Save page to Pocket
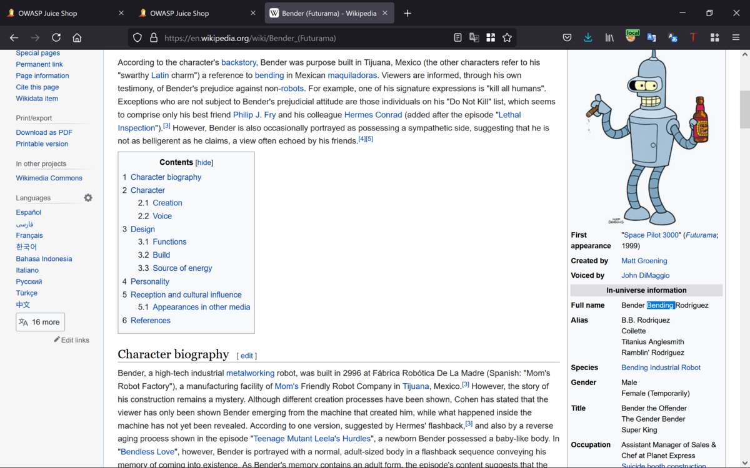The width and height of the screenshot is (750, 468). tap(567, 38)
